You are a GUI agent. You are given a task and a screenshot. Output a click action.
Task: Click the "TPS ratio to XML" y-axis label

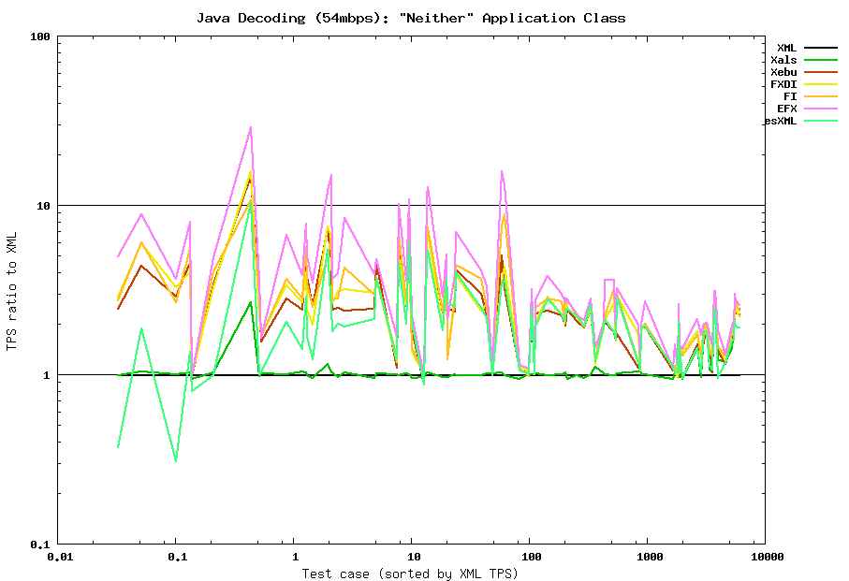coord(12,290)
